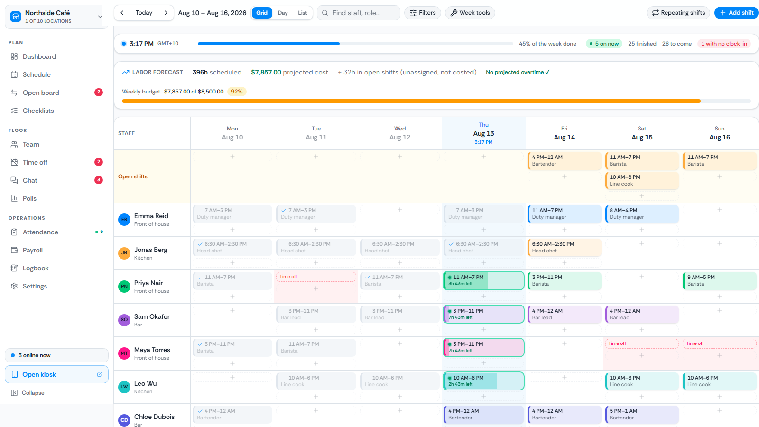Screen dimensions: 759x427
Task: Open the Schedule page
Action: tap(56, 74)
